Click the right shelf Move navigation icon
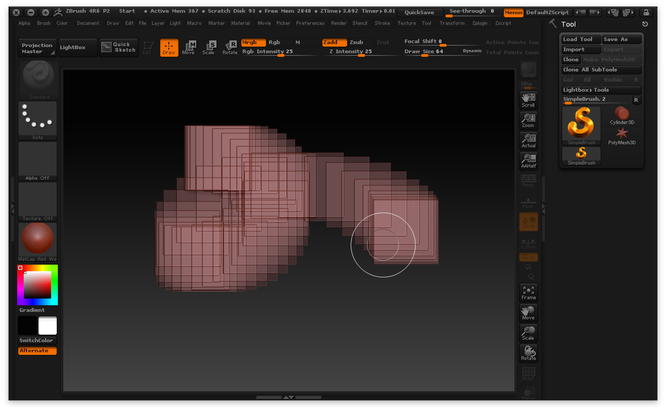Image resolution: width=666 pixels, height=411 pixels. click(528, 312)
